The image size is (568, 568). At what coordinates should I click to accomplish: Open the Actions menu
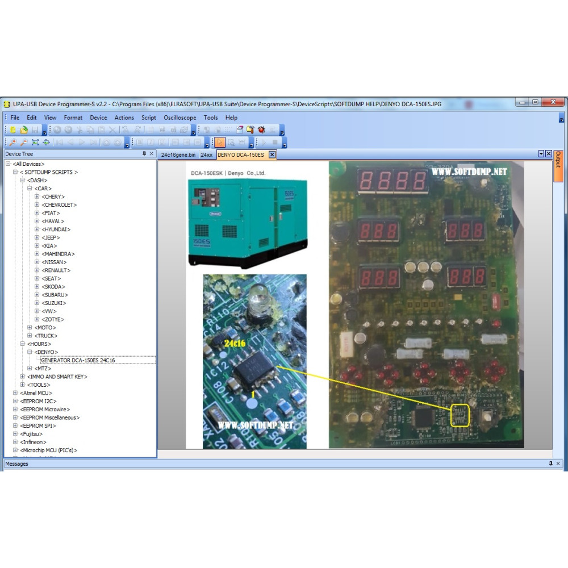(124, 118)
